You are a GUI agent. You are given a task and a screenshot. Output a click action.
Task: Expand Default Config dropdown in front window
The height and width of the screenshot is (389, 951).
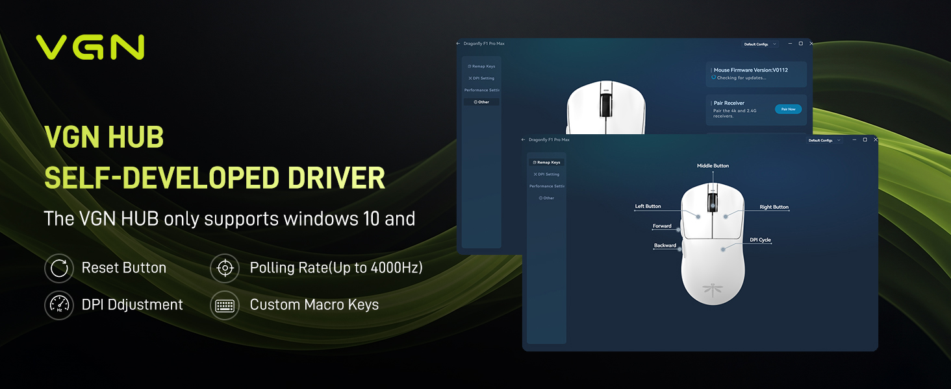[824, 140]
